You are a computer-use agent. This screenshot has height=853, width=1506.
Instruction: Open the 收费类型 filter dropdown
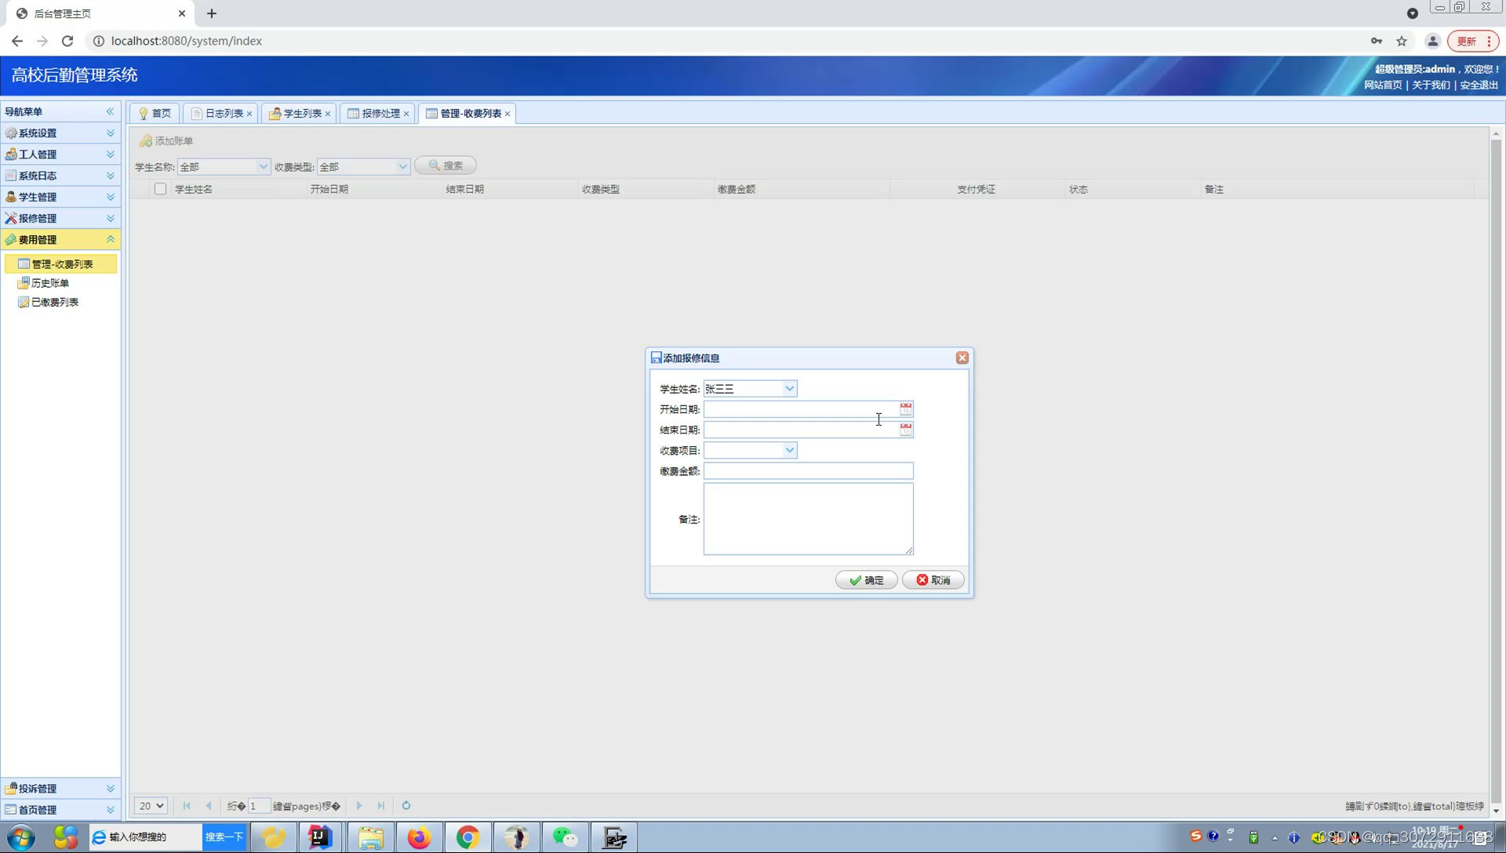point(402,167)
